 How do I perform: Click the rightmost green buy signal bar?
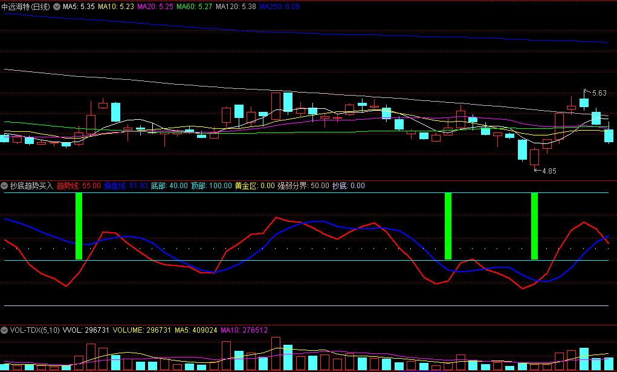(534, 226)
